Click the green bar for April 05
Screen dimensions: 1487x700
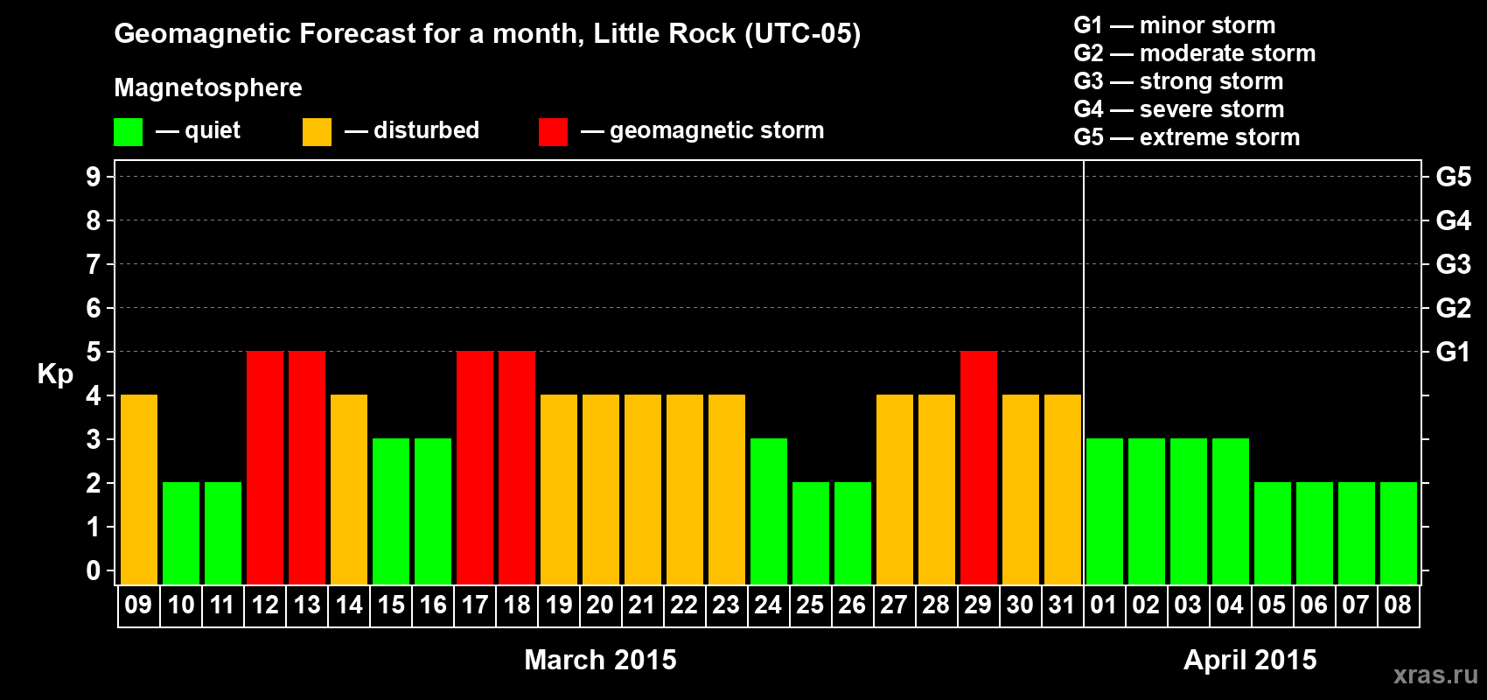click(1273, 534)
